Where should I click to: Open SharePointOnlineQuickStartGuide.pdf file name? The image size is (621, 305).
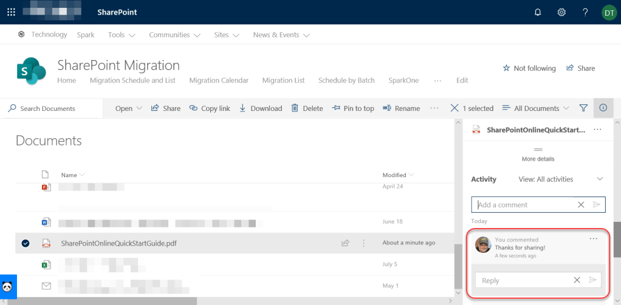tap(119, 243)
